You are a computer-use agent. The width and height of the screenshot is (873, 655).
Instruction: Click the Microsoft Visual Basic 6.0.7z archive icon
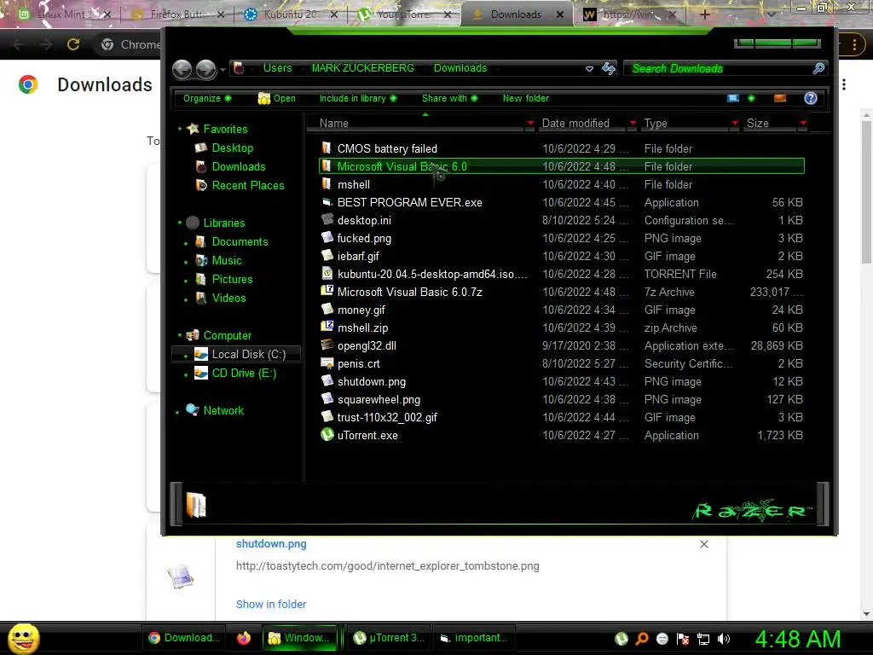pos(327,291)
